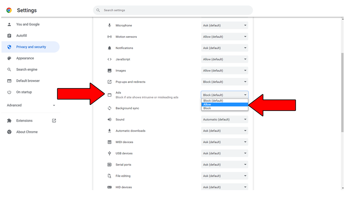
Task: Open Privacy and security settings
Action: click(31, 47)
